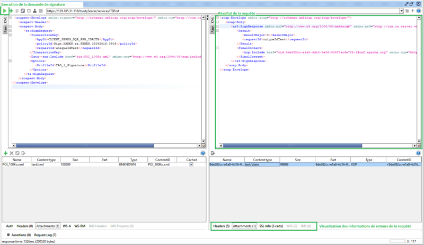Viewport: 424px width, 245px height.
Task: Open the Request Log (7) tab
Action: click(45, 235)
